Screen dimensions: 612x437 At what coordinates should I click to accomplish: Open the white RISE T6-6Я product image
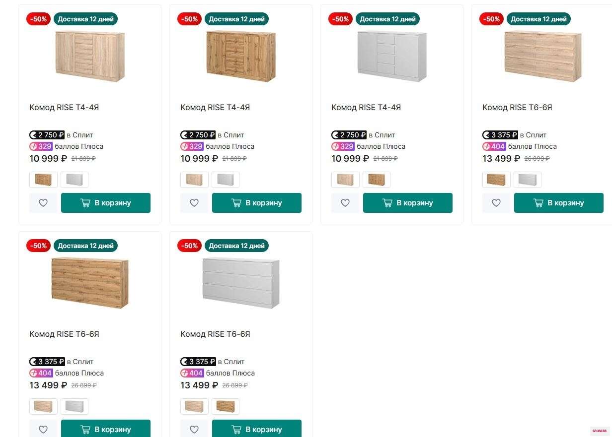point(241,283)
